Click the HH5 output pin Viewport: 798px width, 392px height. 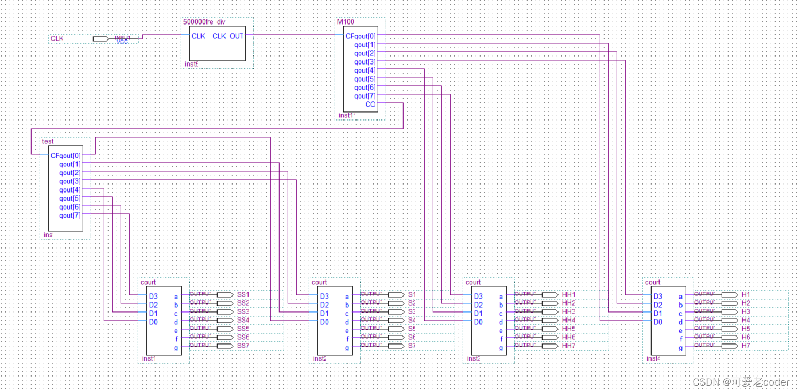(550, 329)
